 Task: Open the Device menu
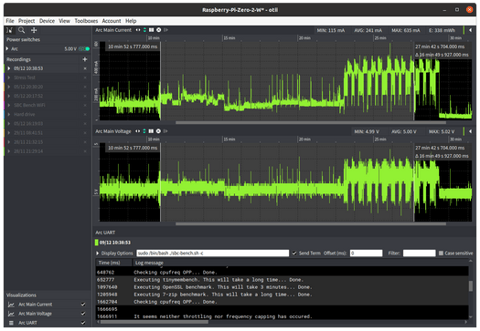pos(47,21)
